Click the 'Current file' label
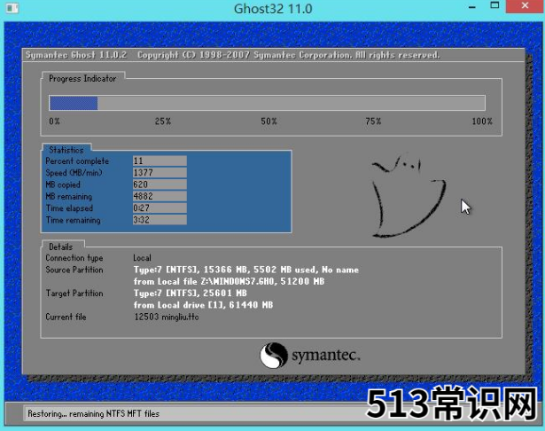The image size is (545, 431). [x=66, y=317]
